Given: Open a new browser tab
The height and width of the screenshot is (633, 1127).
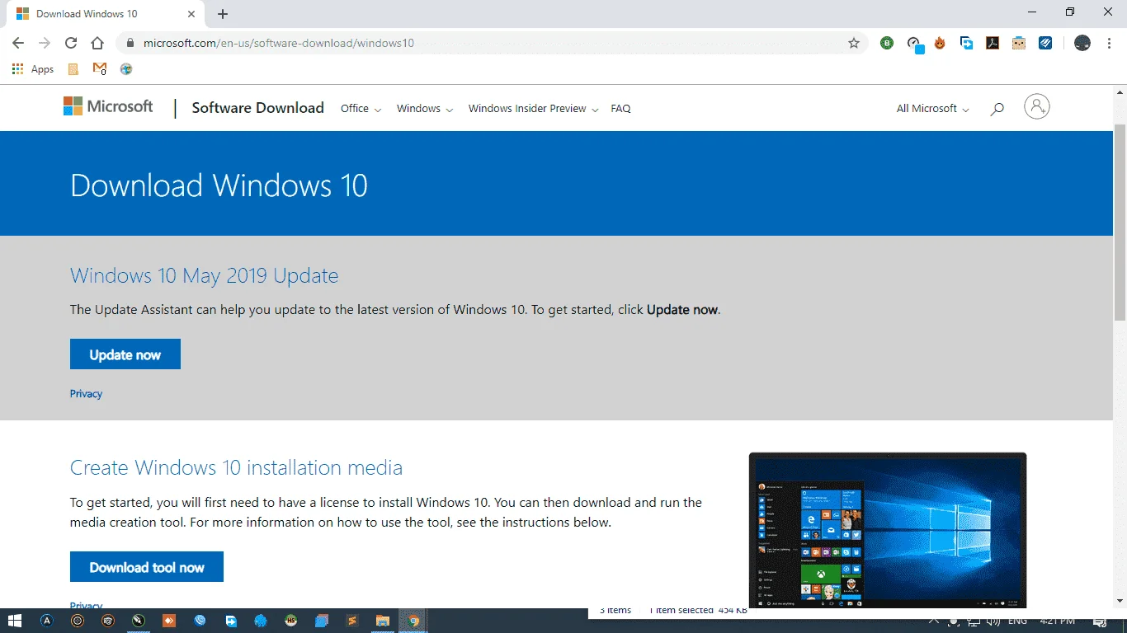Looking at the screenshot, I should (223, 14).
